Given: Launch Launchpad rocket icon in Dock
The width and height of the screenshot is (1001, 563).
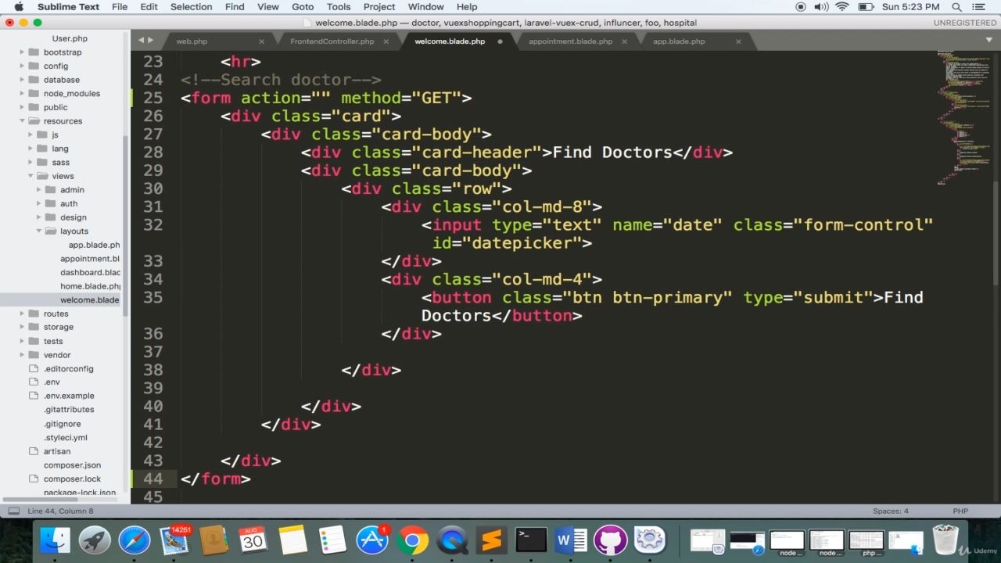Looking at the screenshot, I should 95,540.
